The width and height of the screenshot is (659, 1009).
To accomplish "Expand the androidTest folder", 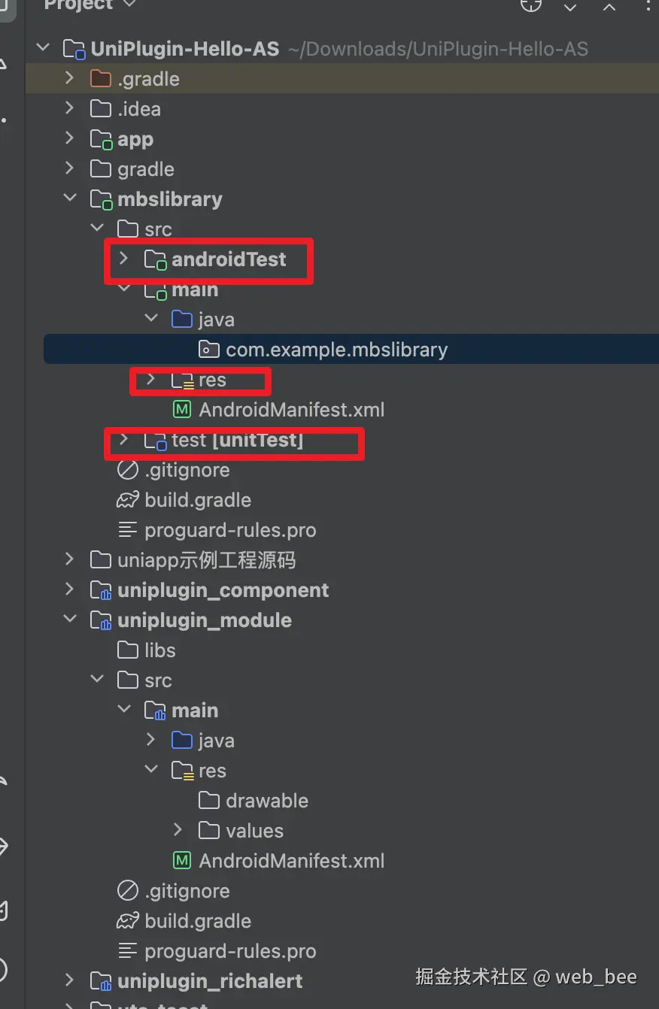I will [123, 259].
